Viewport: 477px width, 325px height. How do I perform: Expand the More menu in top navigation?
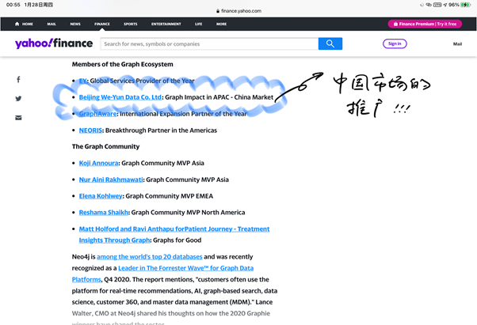point(222,24)
